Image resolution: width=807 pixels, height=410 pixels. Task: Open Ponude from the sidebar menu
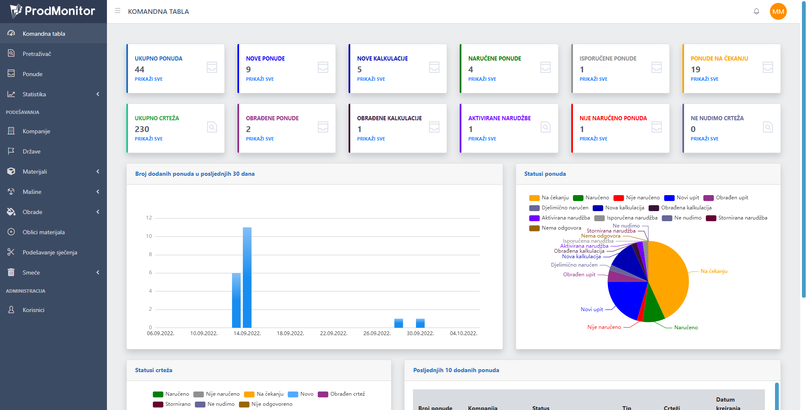(x=32, y=74)
